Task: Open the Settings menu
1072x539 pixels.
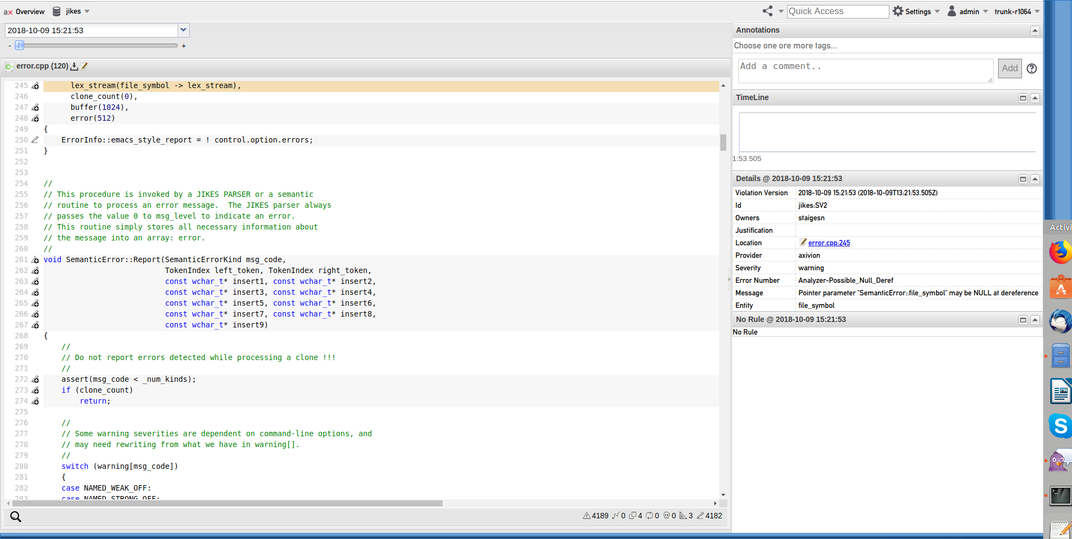Action: coord(916,11)
